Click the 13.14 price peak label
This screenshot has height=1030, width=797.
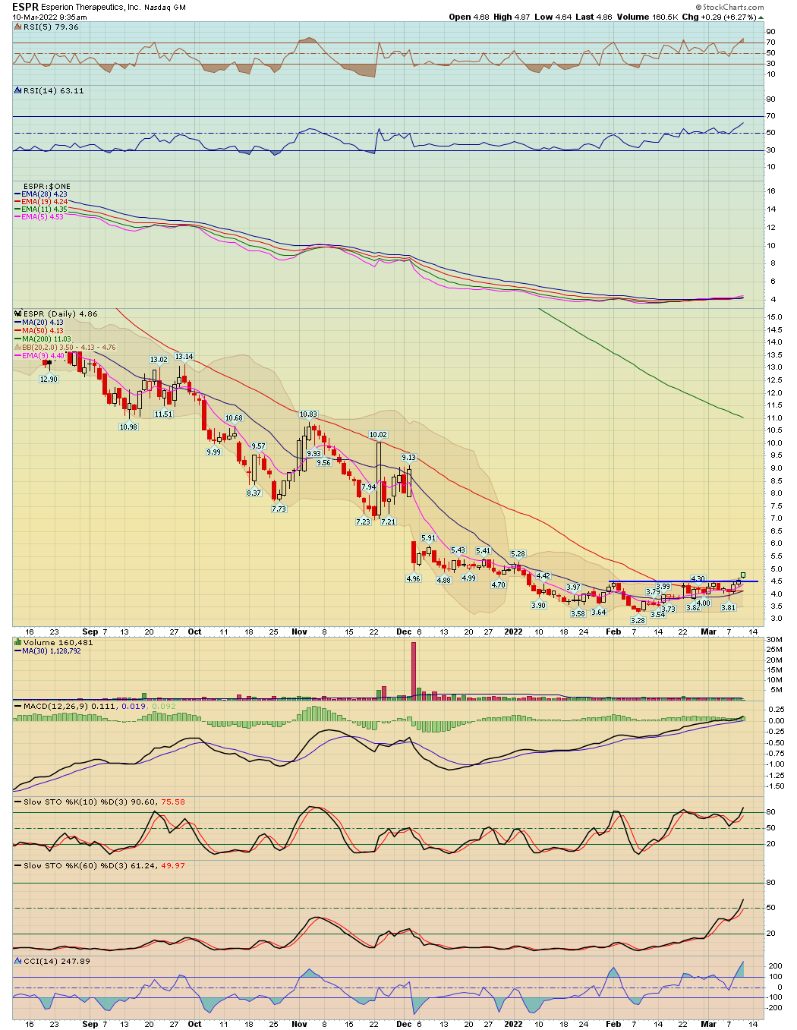click(184, 356)
